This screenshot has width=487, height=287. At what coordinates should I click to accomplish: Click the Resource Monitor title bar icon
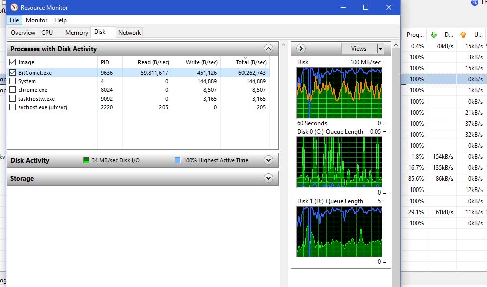point(14,8)
